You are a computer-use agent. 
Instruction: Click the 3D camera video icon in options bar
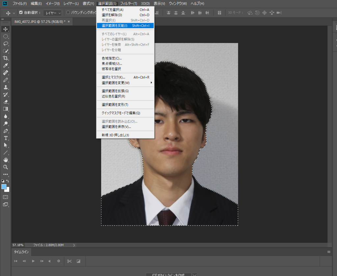click(x=279, y=13)
